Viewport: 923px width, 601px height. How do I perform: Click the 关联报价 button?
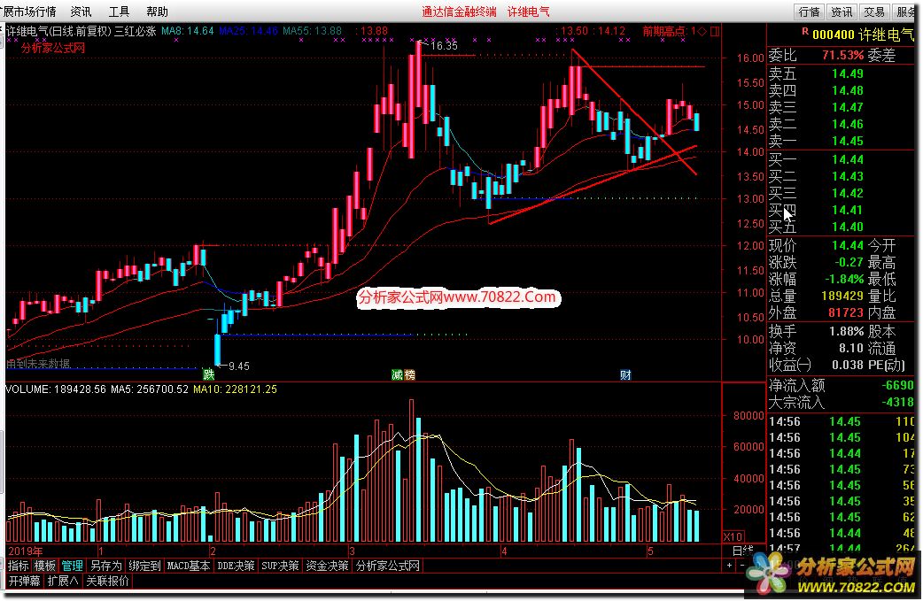click(108, 581)
